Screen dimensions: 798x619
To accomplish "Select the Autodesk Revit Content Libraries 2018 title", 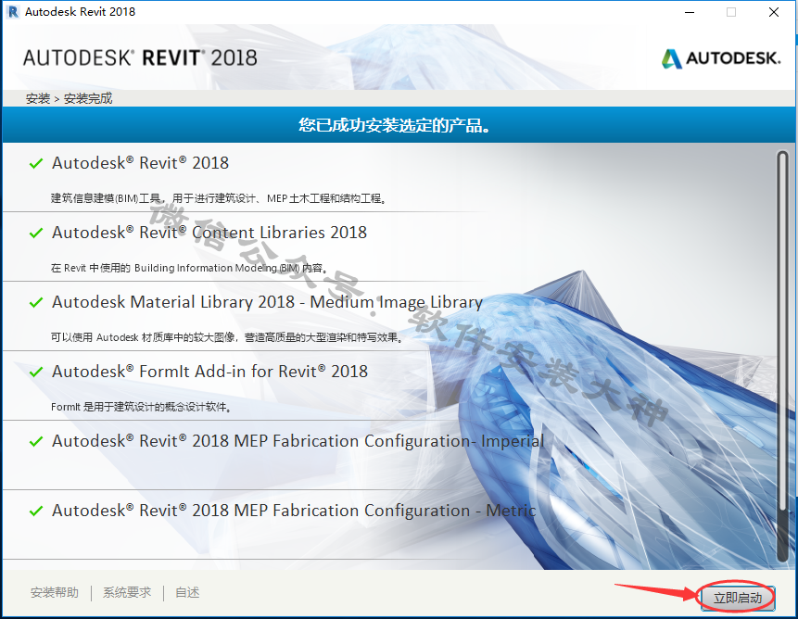I will point(209,233).
